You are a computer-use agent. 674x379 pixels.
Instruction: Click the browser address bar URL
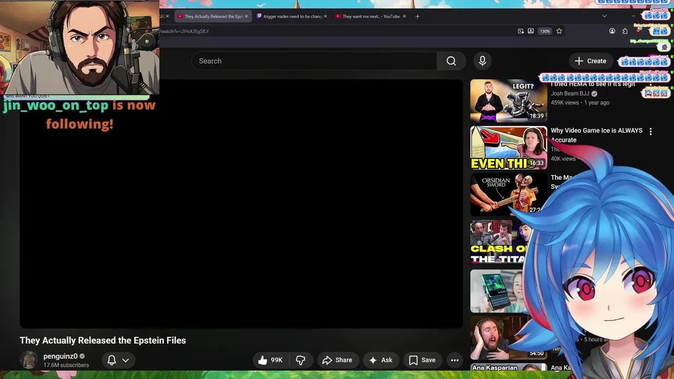[x=184, y=31]
